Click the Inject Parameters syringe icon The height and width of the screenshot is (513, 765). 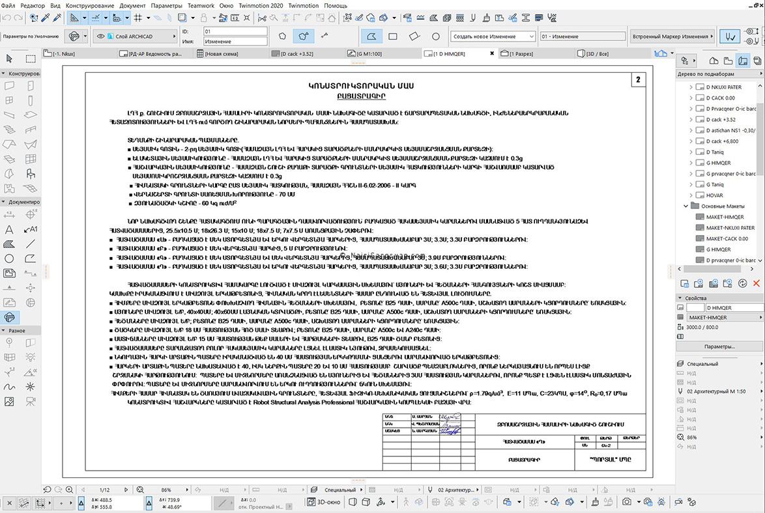tap(57, 18)
